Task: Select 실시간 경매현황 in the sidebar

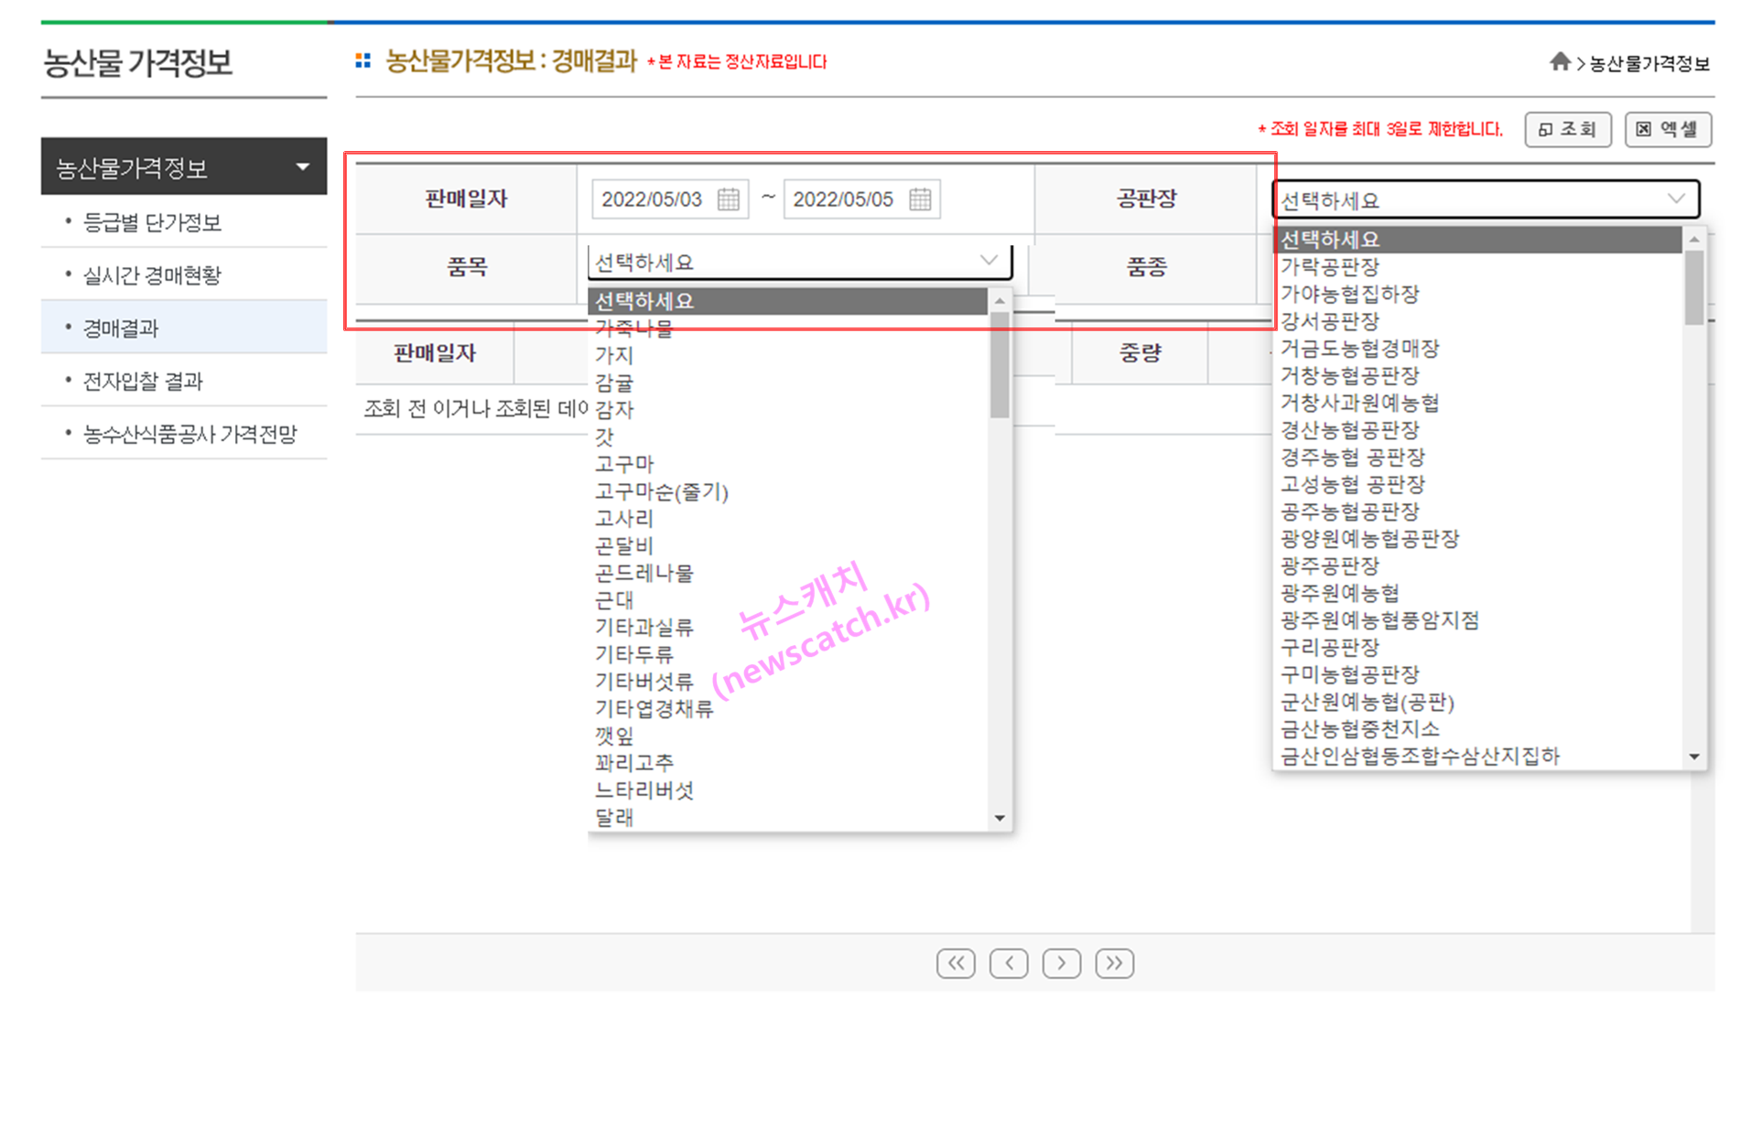Action: 152,274
